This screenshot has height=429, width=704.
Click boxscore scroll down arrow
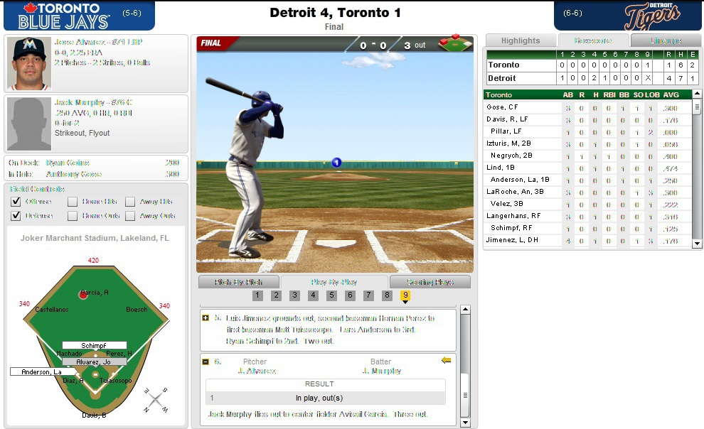pos(697,244)
